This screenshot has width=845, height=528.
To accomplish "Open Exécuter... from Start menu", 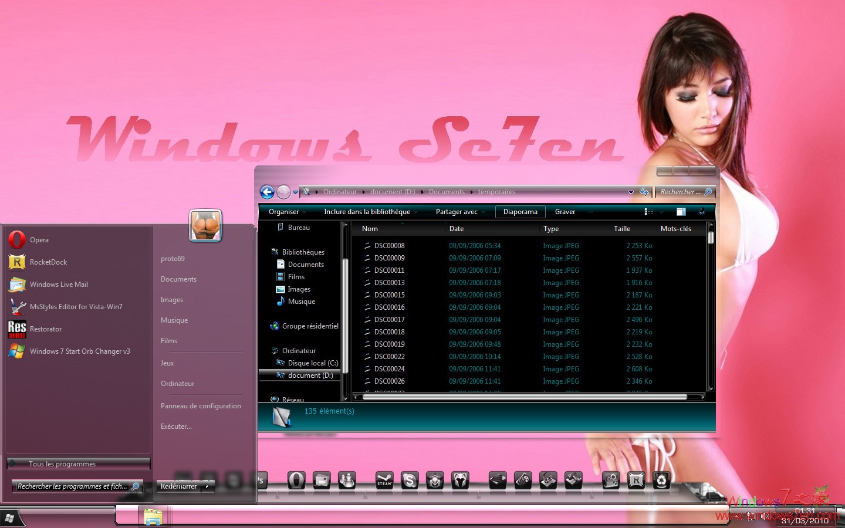I will 176,426.
